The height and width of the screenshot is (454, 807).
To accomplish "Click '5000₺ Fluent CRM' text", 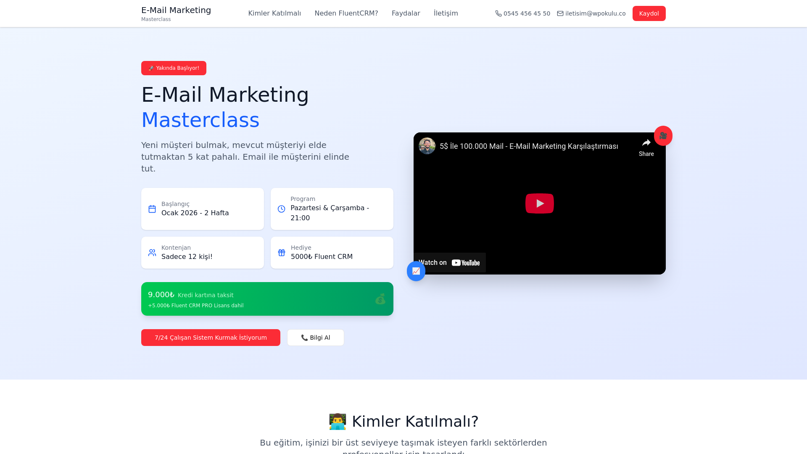I will tap(322, 257).
